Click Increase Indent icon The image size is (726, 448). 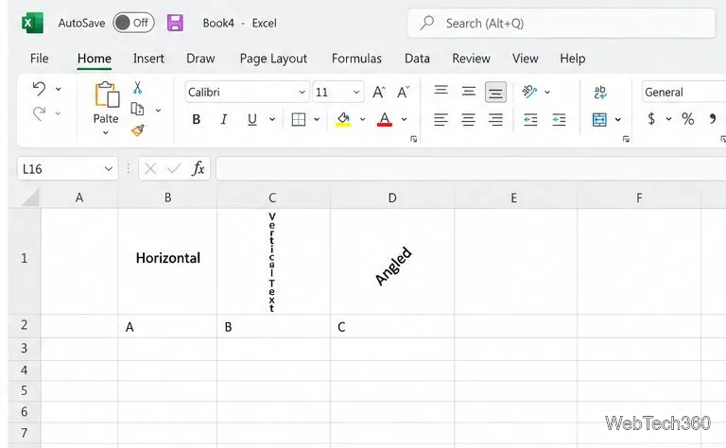tap(559, 120)
